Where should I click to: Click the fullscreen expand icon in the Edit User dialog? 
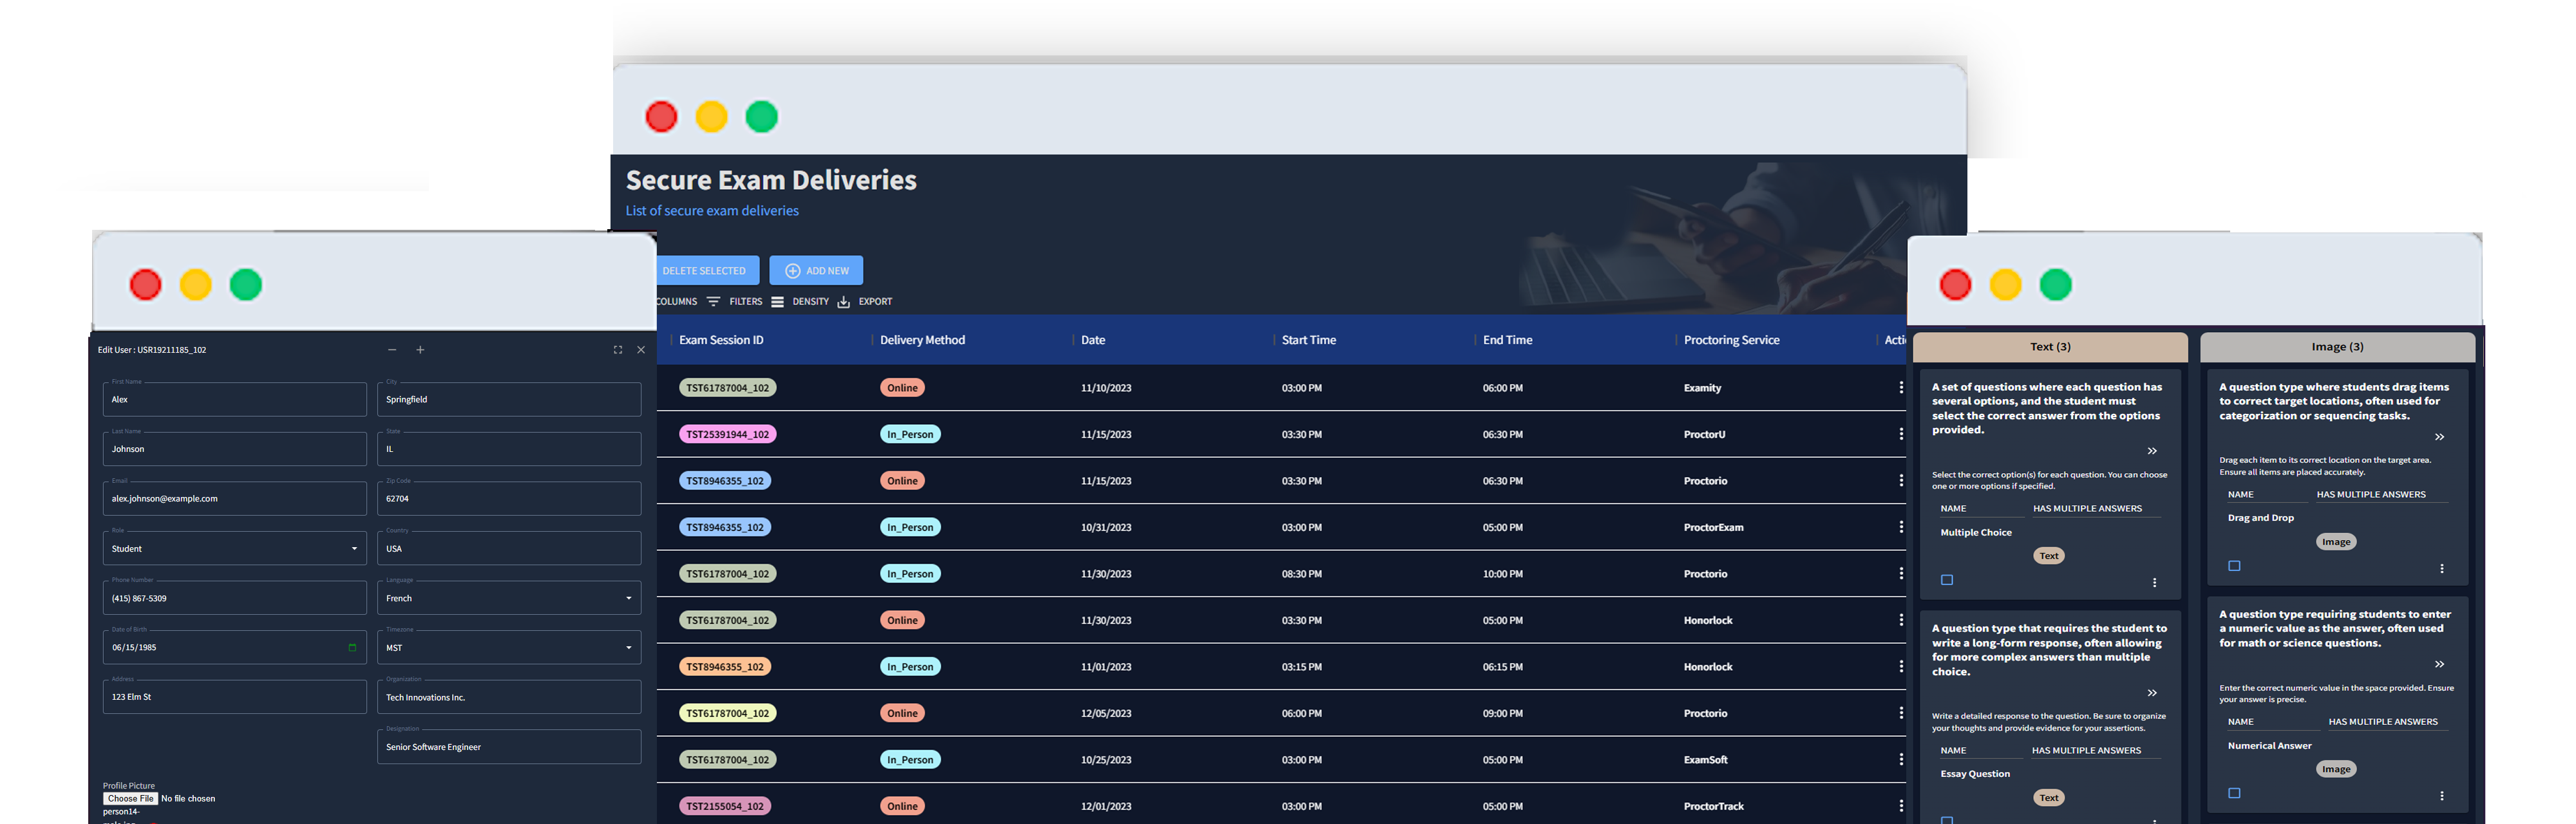tap(617, 349)
